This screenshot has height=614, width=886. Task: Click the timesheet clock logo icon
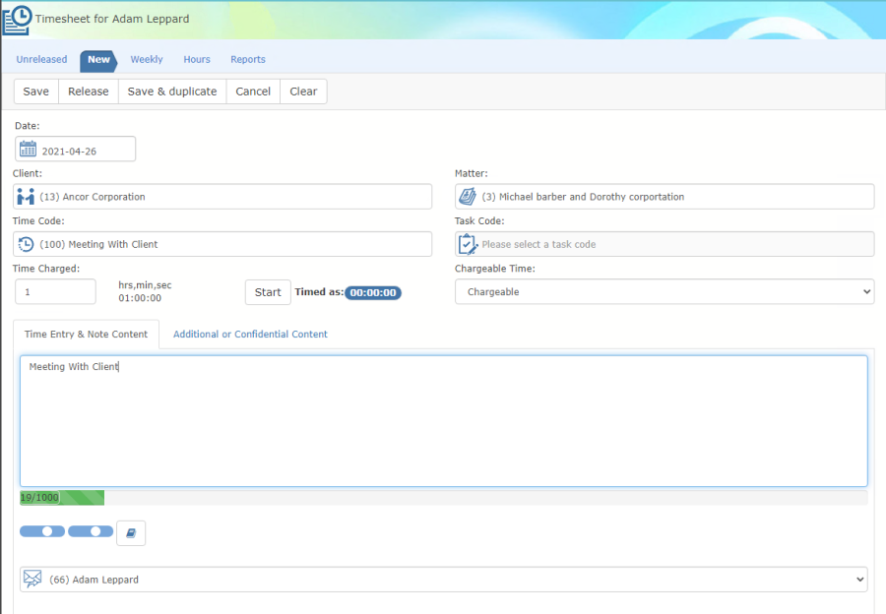click(x=17, y=20)
